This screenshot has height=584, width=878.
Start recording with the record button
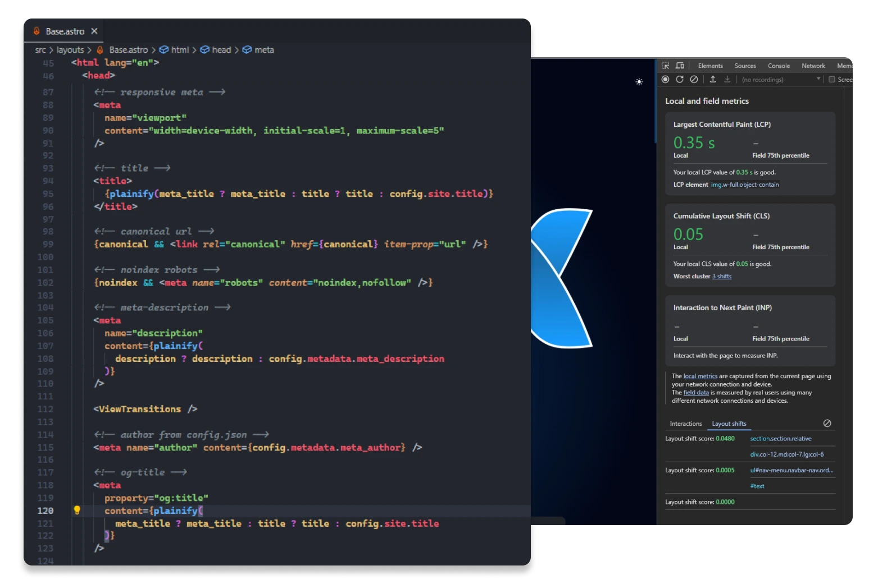click(665, 80)
